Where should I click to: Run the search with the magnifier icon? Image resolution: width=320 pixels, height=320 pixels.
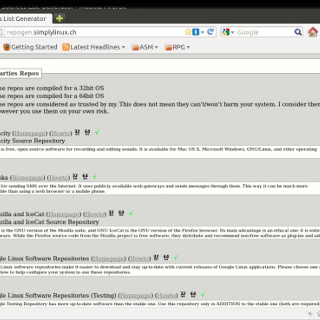click(x=298, y=32)
